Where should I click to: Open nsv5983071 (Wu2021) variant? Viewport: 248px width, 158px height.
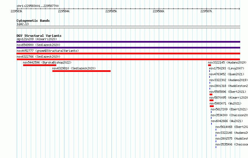225,103
